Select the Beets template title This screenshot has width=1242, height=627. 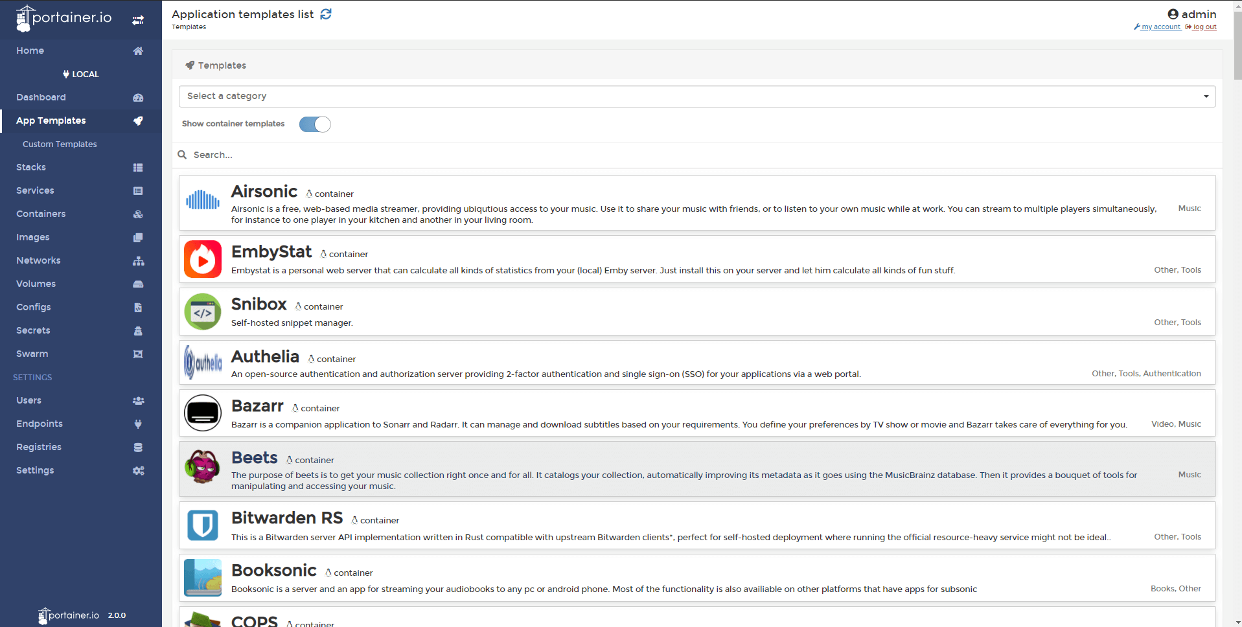click(x=255, y=458)
